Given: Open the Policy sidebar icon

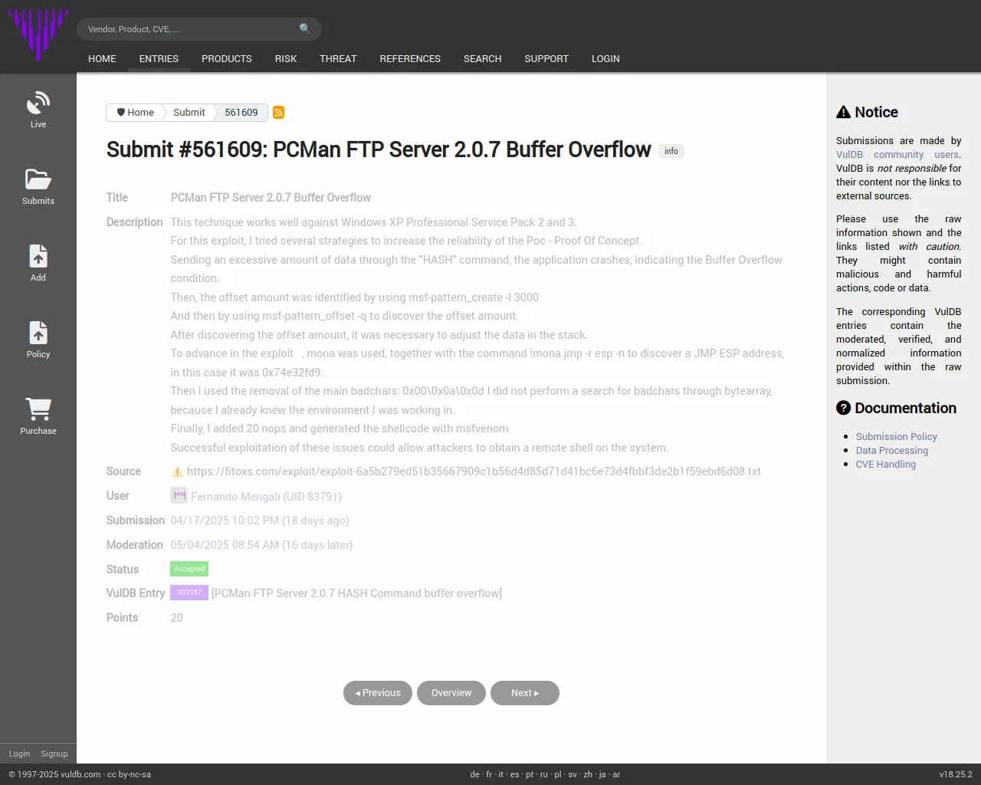Looking at the screenshot, I should 38,333.
